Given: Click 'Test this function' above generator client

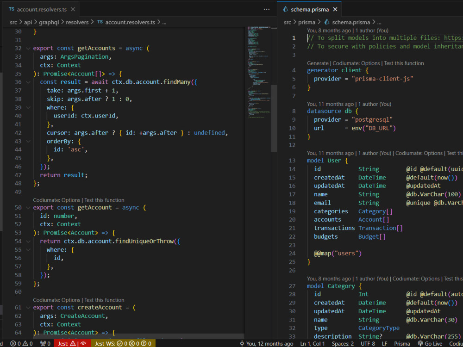Looking at the screenshot, I should (x=404, y=63).
